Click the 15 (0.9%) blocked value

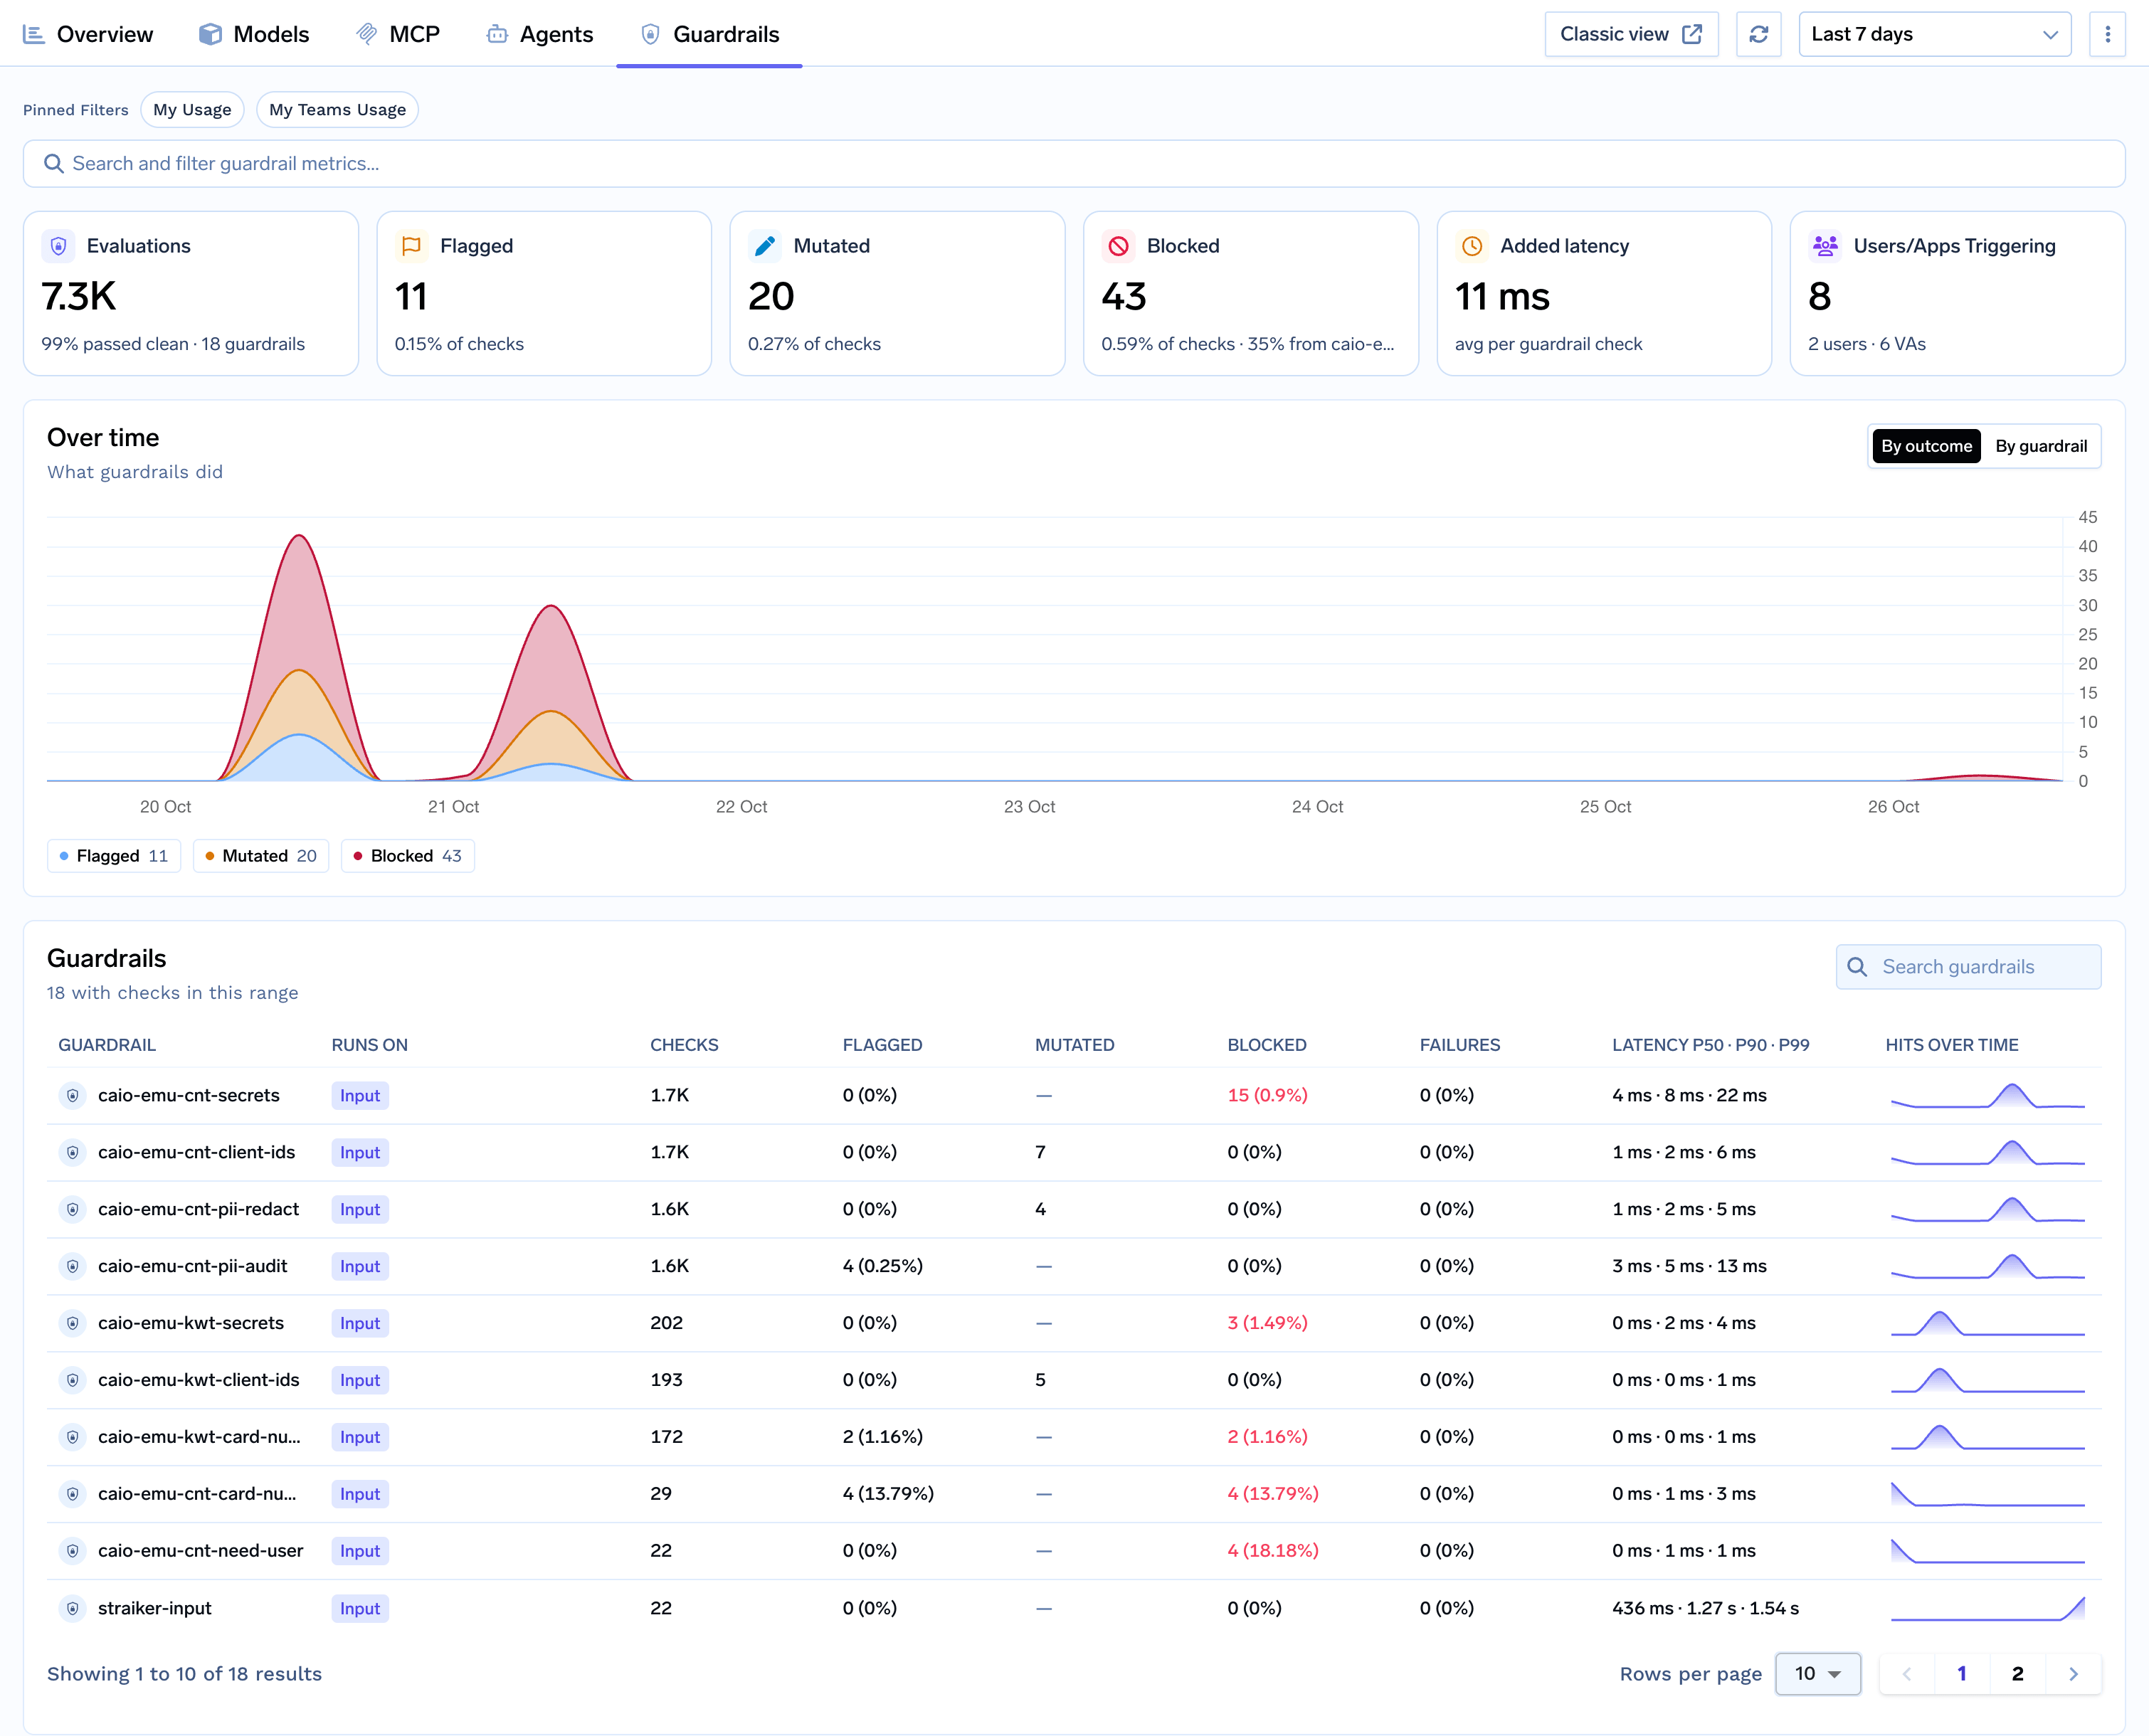point(1267,1095)
